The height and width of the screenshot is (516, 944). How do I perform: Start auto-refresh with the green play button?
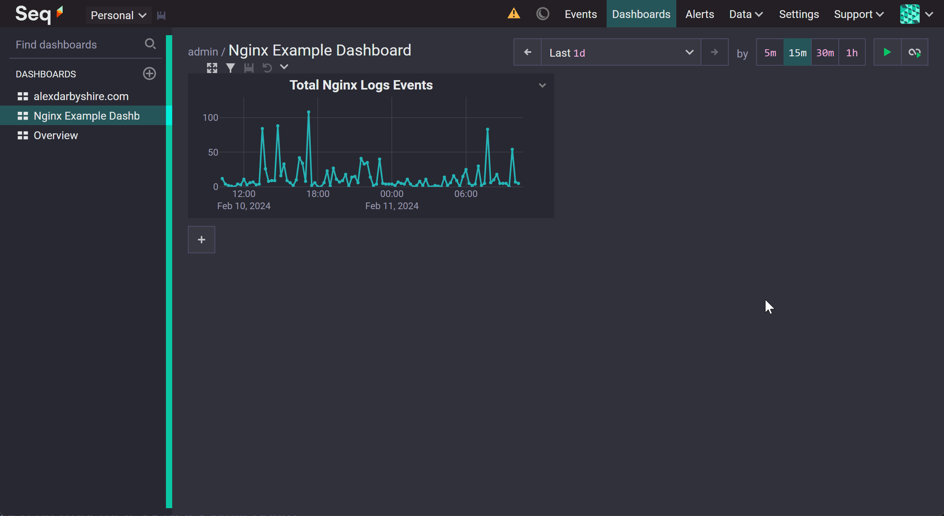point(887,52)
